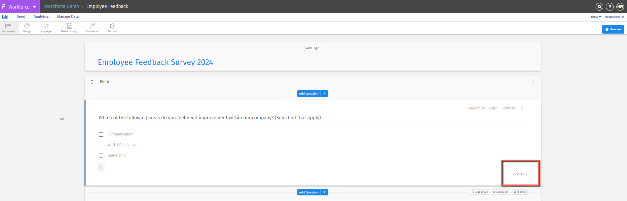Click the Employee Feedback breadcrumb title
Screen dimensions: 627x201
pos(107,6)
